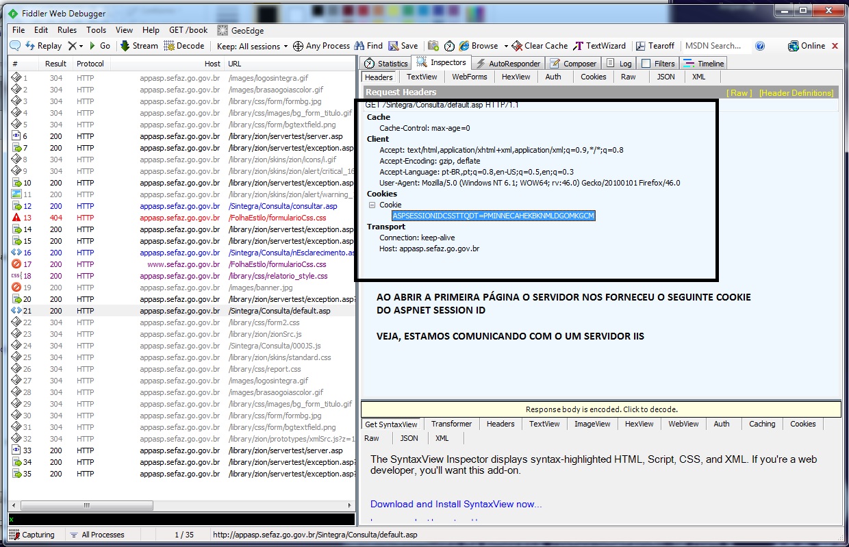Screen dimensions: 849x547
Task: Click the blue help icon
Action: [x=760, y=46]
